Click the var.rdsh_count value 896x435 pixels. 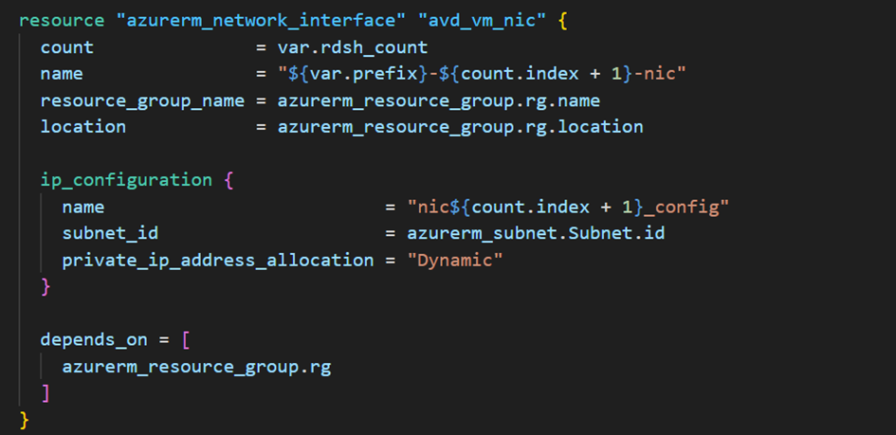click(353, 46)
